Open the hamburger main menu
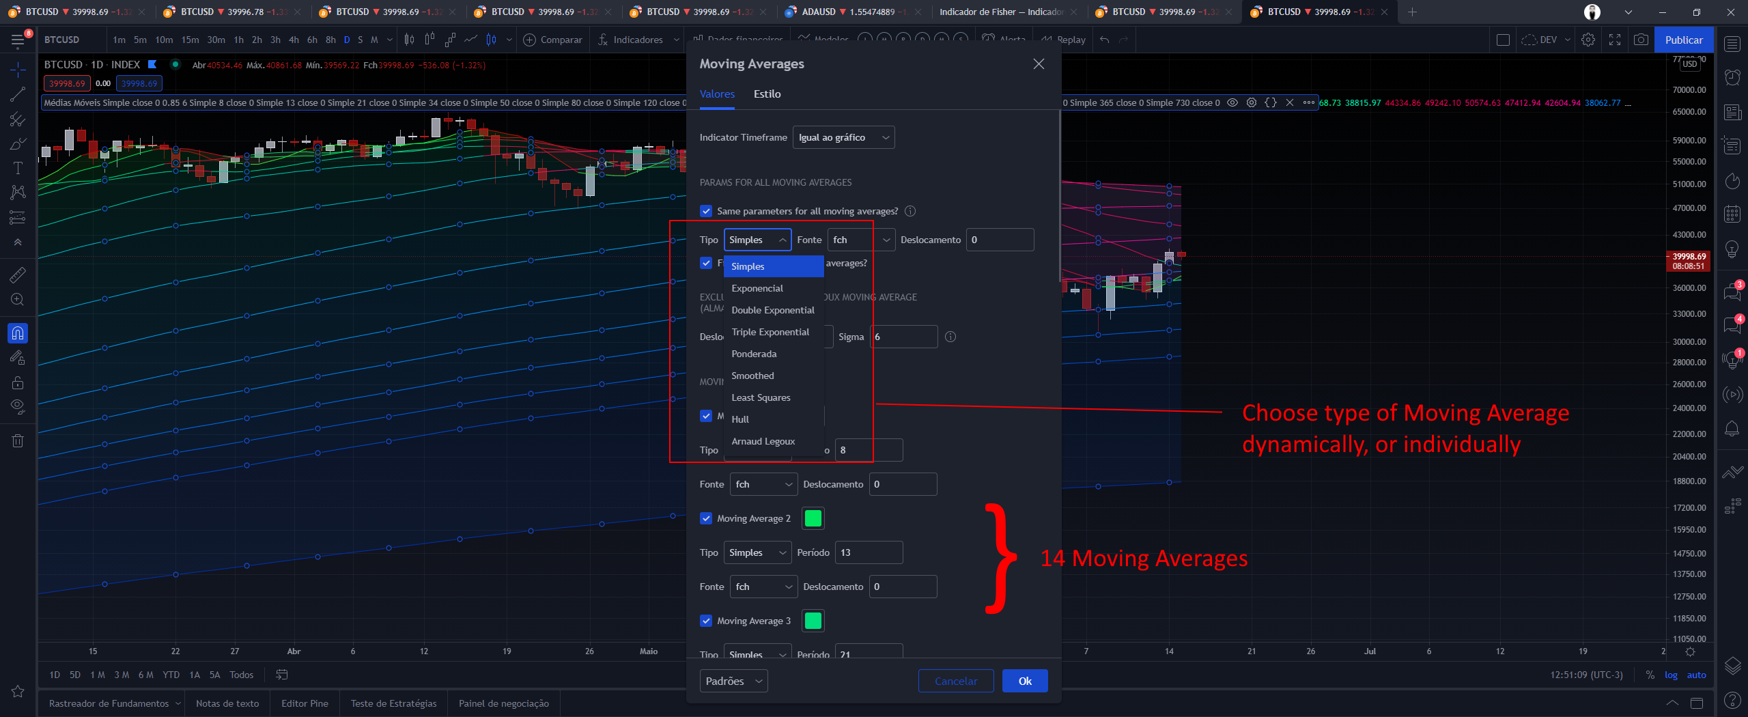The width and height of the screenshot is (1748, 717). pyautogui.click(x=18, y=40)
